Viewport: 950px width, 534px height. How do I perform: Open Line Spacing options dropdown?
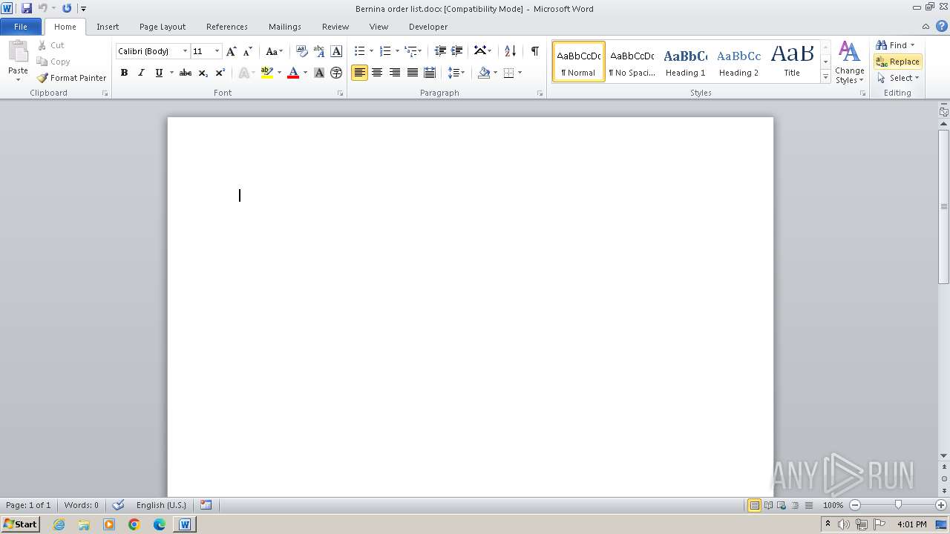[x=456, y=73]
